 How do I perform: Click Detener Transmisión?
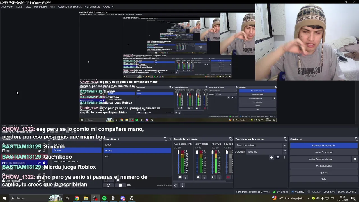(324, 146)
